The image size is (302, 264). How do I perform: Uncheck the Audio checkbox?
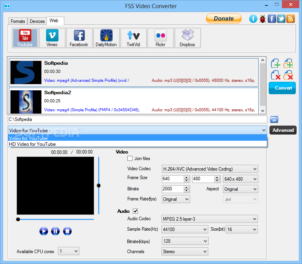coord(136,211)
